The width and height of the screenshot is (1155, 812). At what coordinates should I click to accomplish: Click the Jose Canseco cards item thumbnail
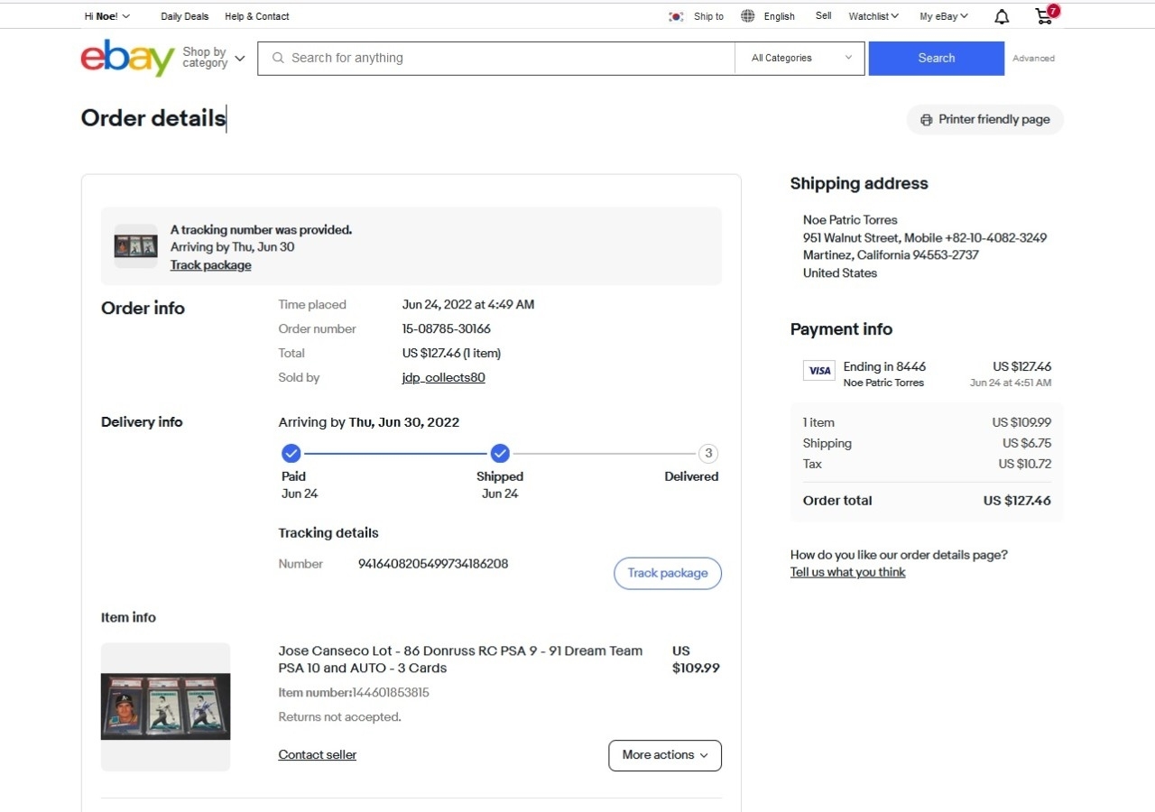166,706
